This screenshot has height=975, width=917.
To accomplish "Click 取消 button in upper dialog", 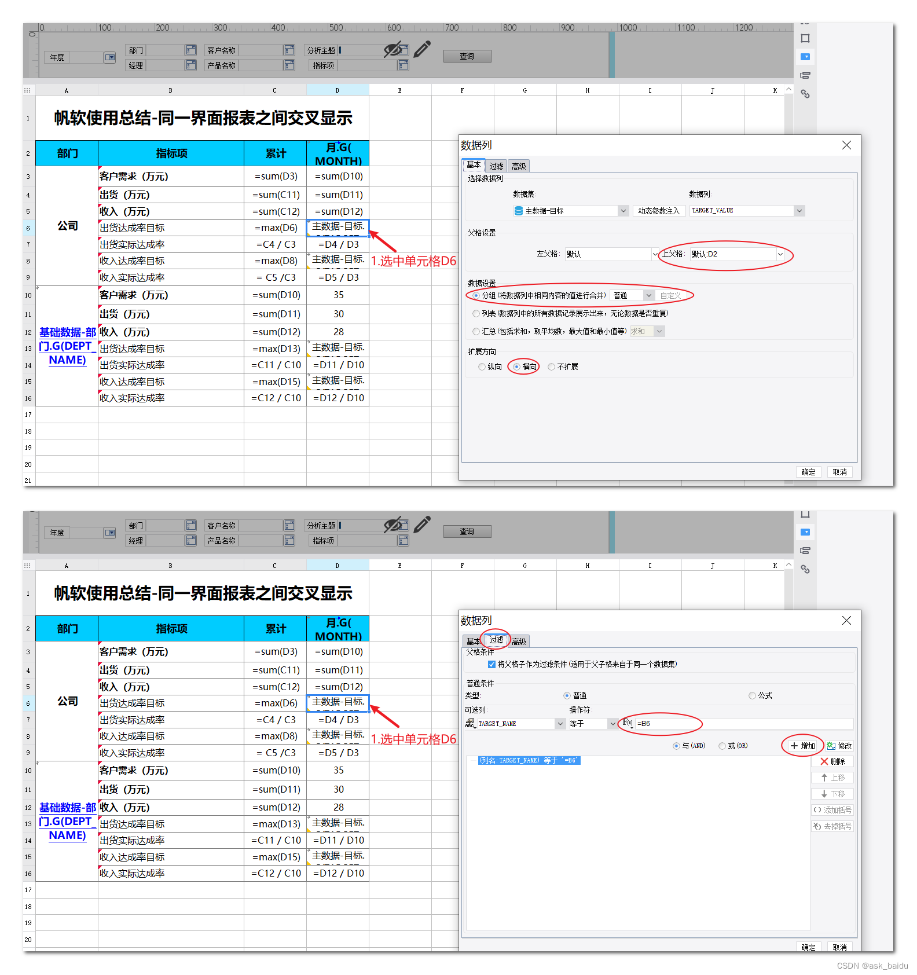I will click(x=839, y=472).
